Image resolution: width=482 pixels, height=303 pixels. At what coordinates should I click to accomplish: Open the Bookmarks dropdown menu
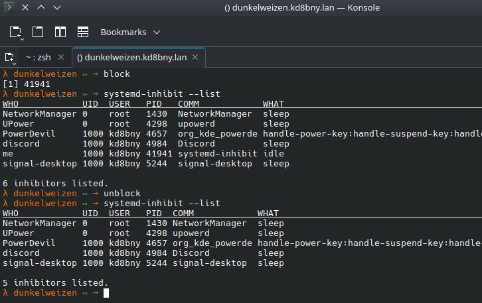[130, 32]
